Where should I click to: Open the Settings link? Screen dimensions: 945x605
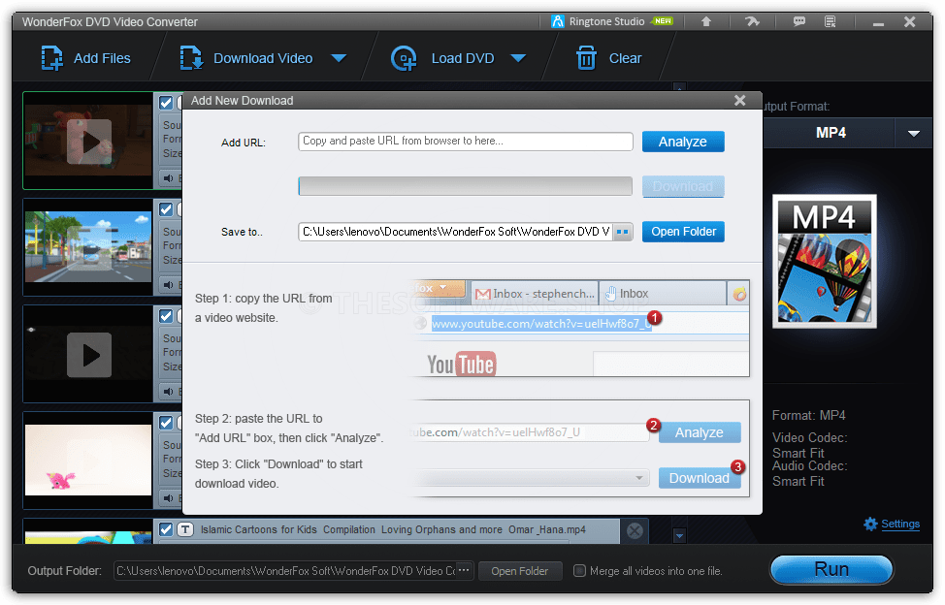[x=900, y=524]
